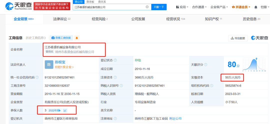The height and width of the screenshot is (124, 270).
Task: Click the 成立日期 value 2010-11-16
Action: point(142,69)
